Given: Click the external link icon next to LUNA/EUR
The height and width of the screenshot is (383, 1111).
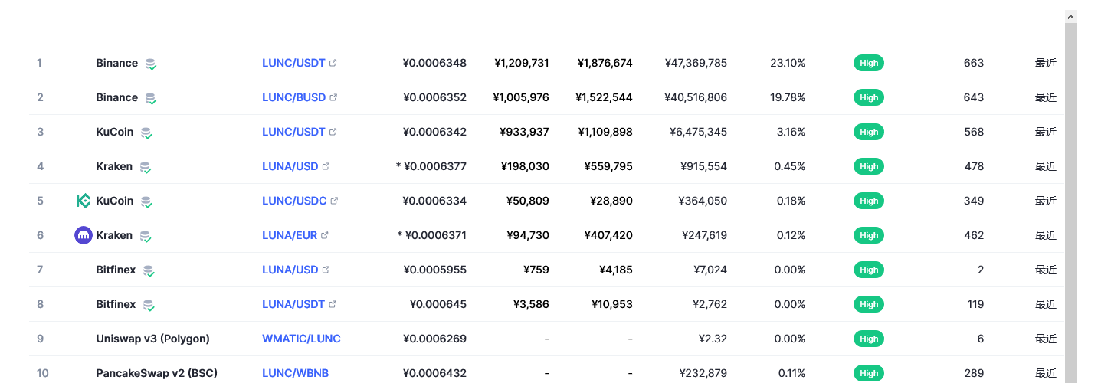Looking at the screenshot, I should 325,235.
